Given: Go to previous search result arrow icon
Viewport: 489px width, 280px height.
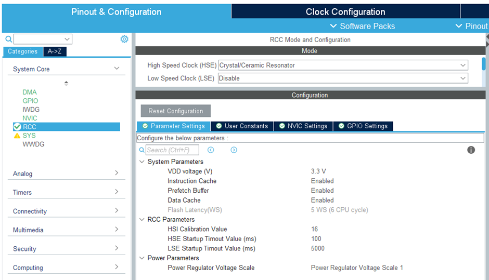Looking at the screenshot, I should (211, 150).
